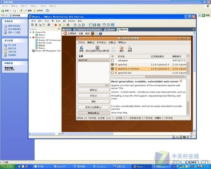Collapse the Favorites tree node
The width and height of the screenshot is (211, 169).
click(31, 37)
